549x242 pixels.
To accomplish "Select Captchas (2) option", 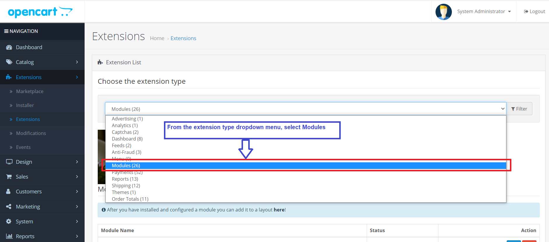I will pos(306,132).
